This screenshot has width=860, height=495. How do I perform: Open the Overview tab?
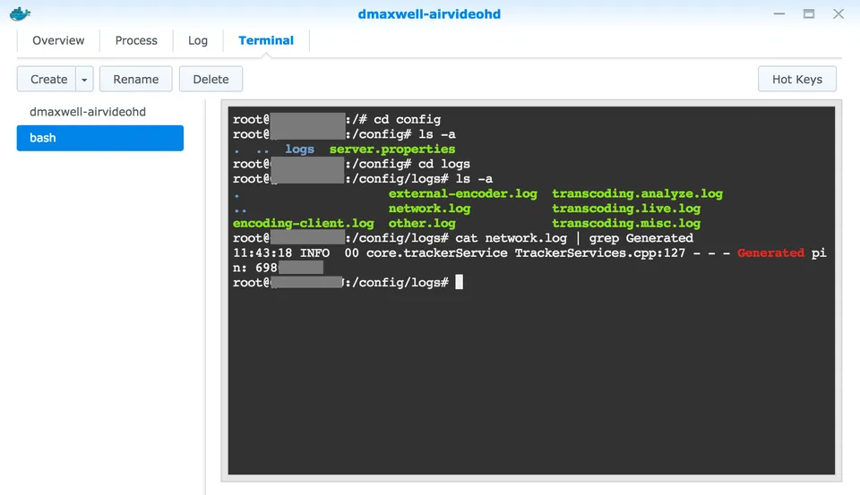tap(58, 40)
